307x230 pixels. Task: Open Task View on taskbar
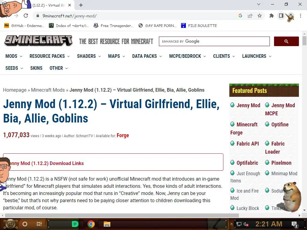click(x=39, y=224)
